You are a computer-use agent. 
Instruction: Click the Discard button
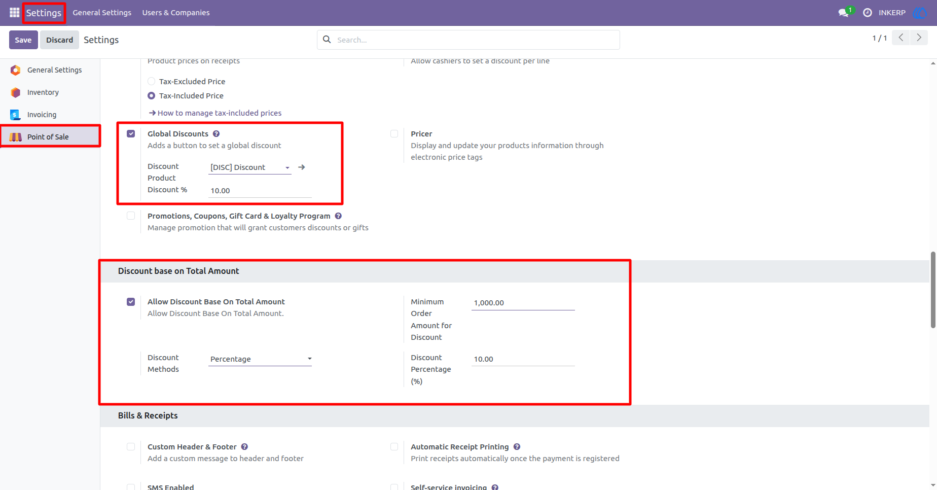click(60, 40)
